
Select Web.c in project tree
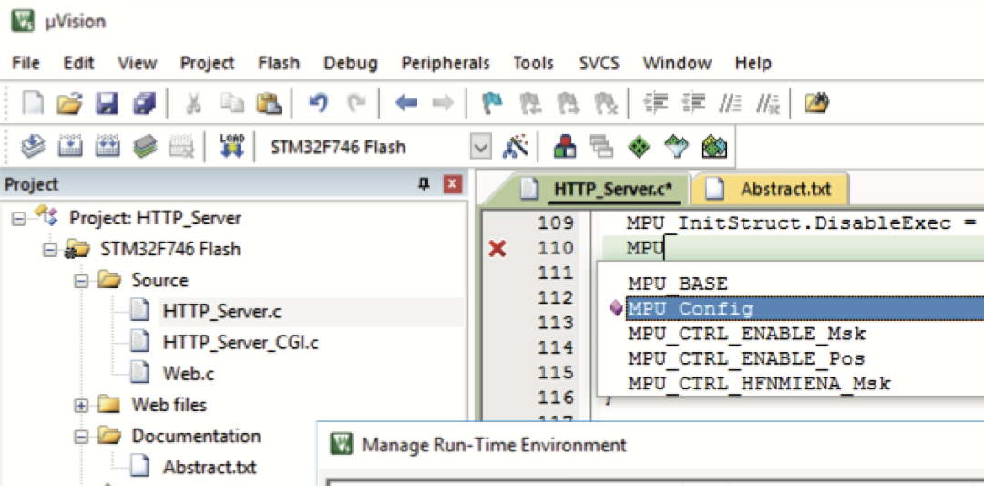189,374
